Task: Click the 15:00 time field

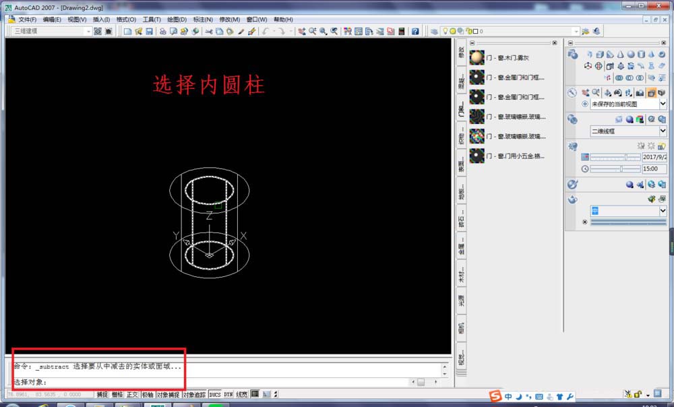Action: (x=654, y=169)
